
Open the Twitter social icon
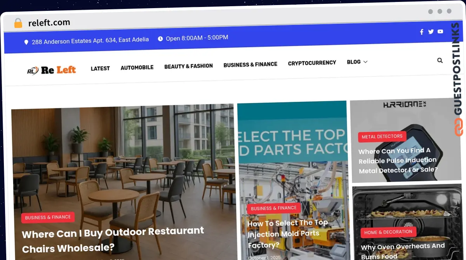pyautogui.click(x=431, y=32)
